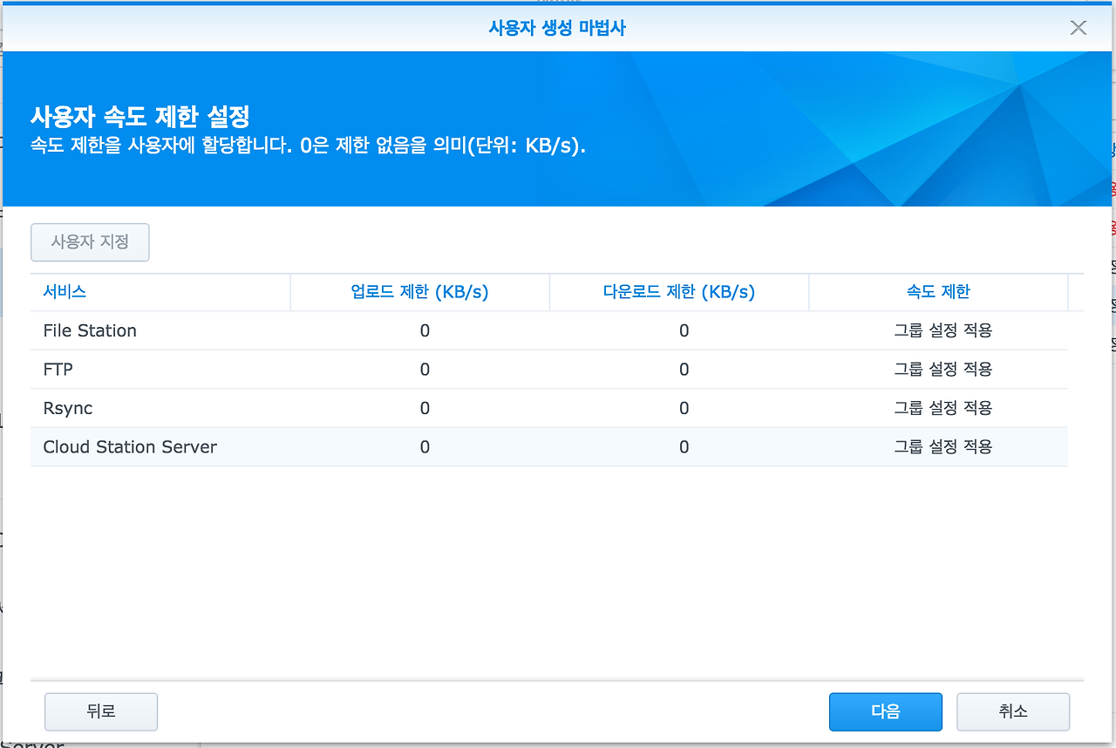Edit File Station upload limit value
Image resolution: width=1116 pixels, height=748 pixels.
click(x=425, y=330)
